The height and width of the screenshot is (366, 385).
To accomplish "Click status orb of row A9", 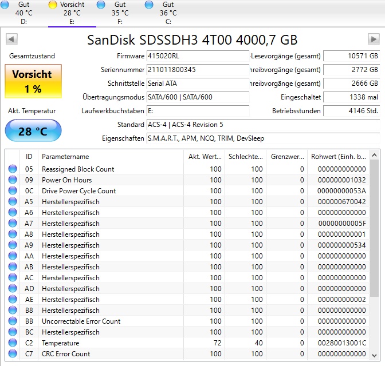I will (x=13, y=245).
